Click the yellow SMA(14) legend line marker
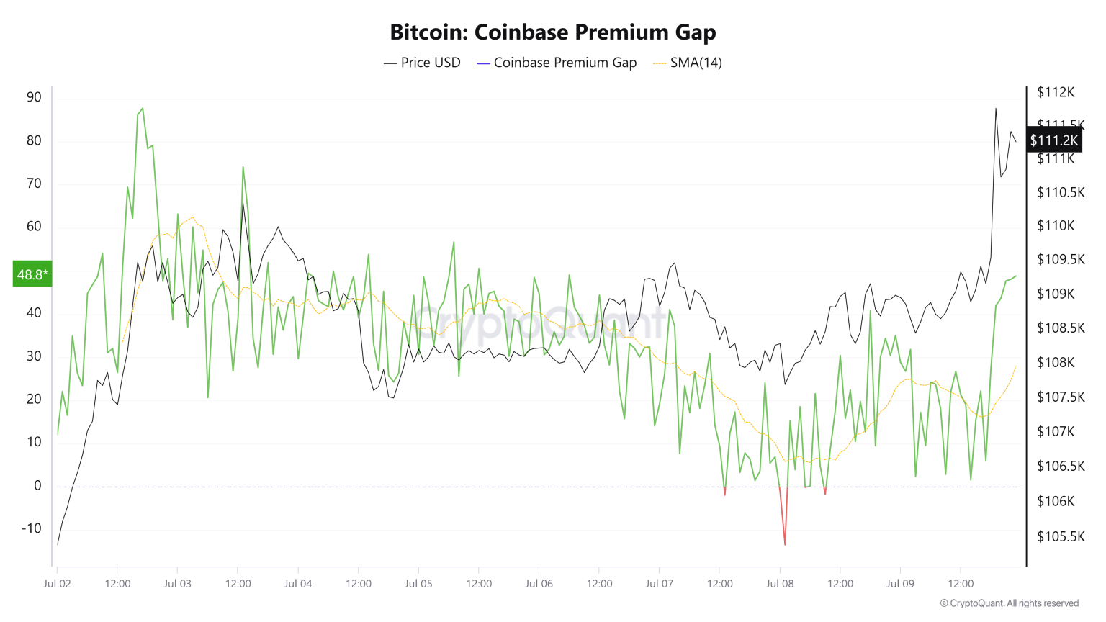1106x622 pixels. point(660,63)
